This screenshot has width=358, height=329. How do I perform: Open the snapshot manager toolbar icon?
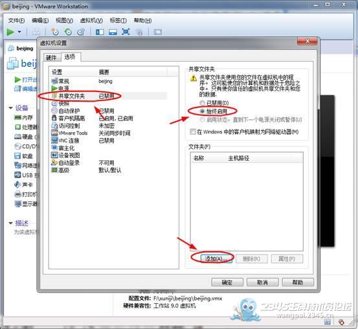coord(81,32)
